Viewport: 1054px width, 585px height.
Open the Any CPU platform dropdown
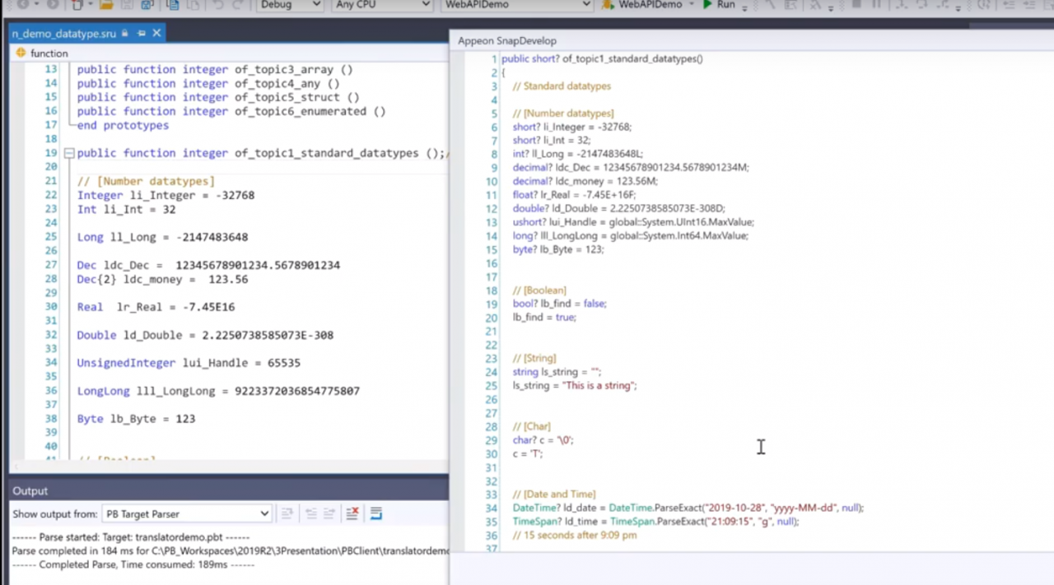pyautogui.click(x=382, y=5)
